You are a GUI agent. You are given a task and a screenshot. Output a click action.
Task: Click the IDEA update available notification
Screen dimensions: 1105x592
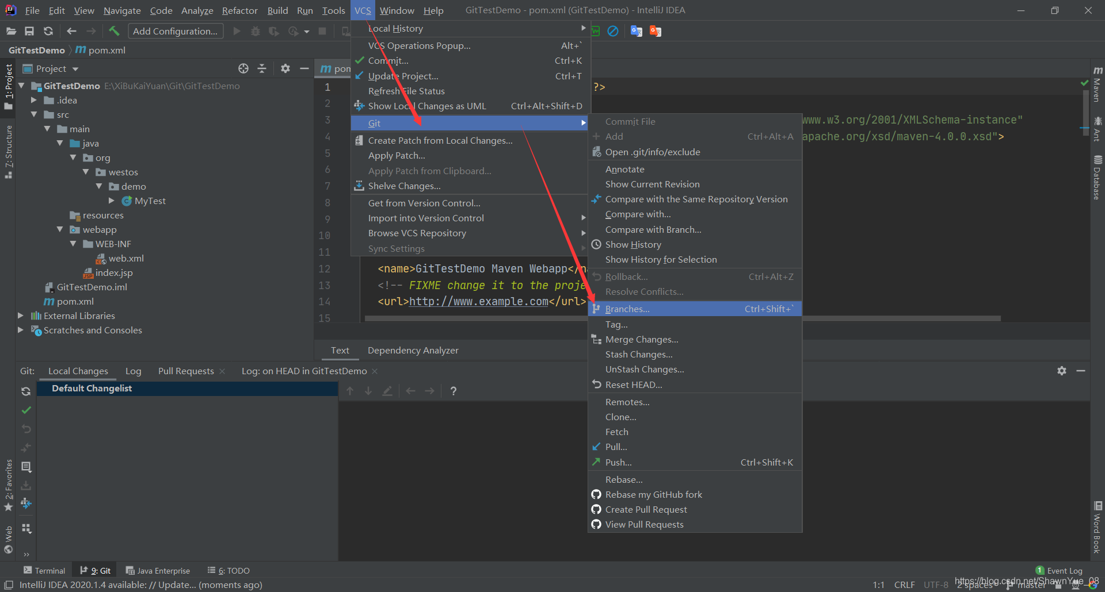coord(141,585)
